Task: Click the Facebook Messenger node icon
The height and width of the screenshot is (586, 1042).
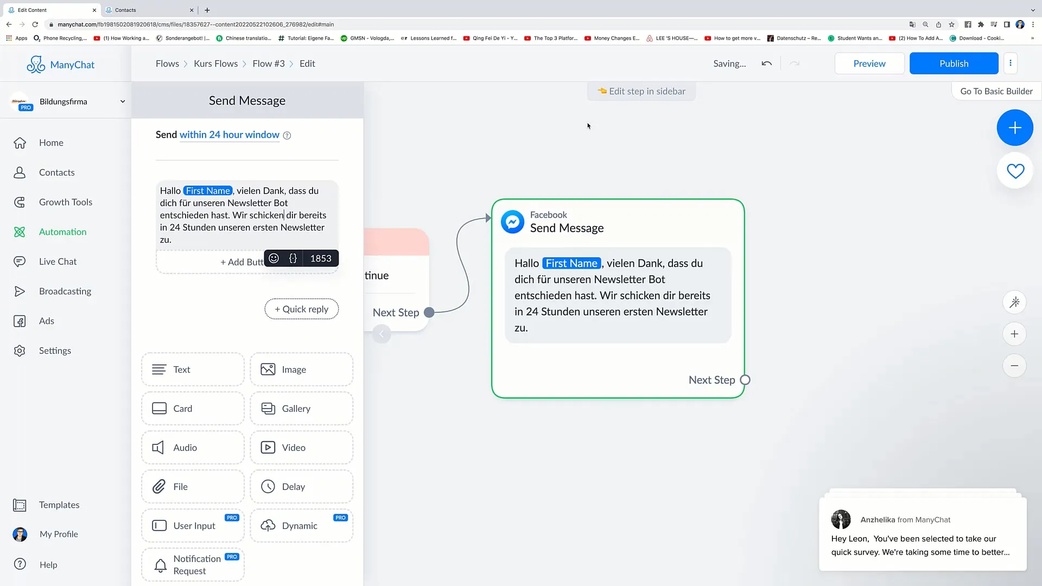Action: pyautogui.click(x=512, y=222)
